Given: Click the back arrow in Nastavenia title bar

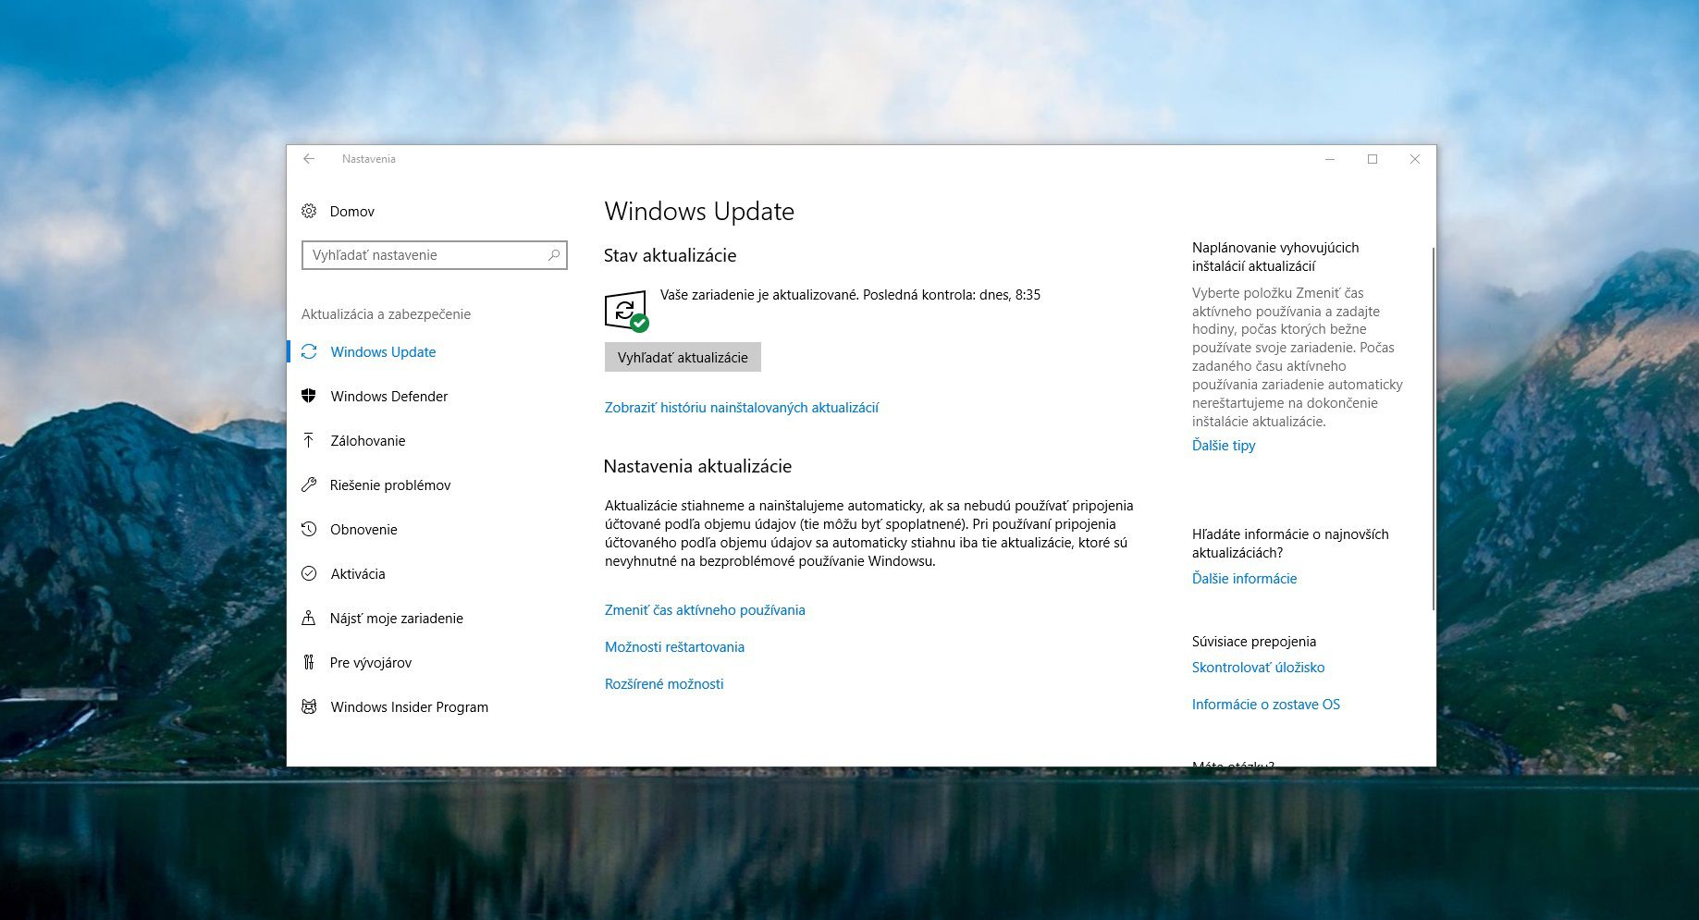Looking at the screenshot, I should click(x=309, y=159).
